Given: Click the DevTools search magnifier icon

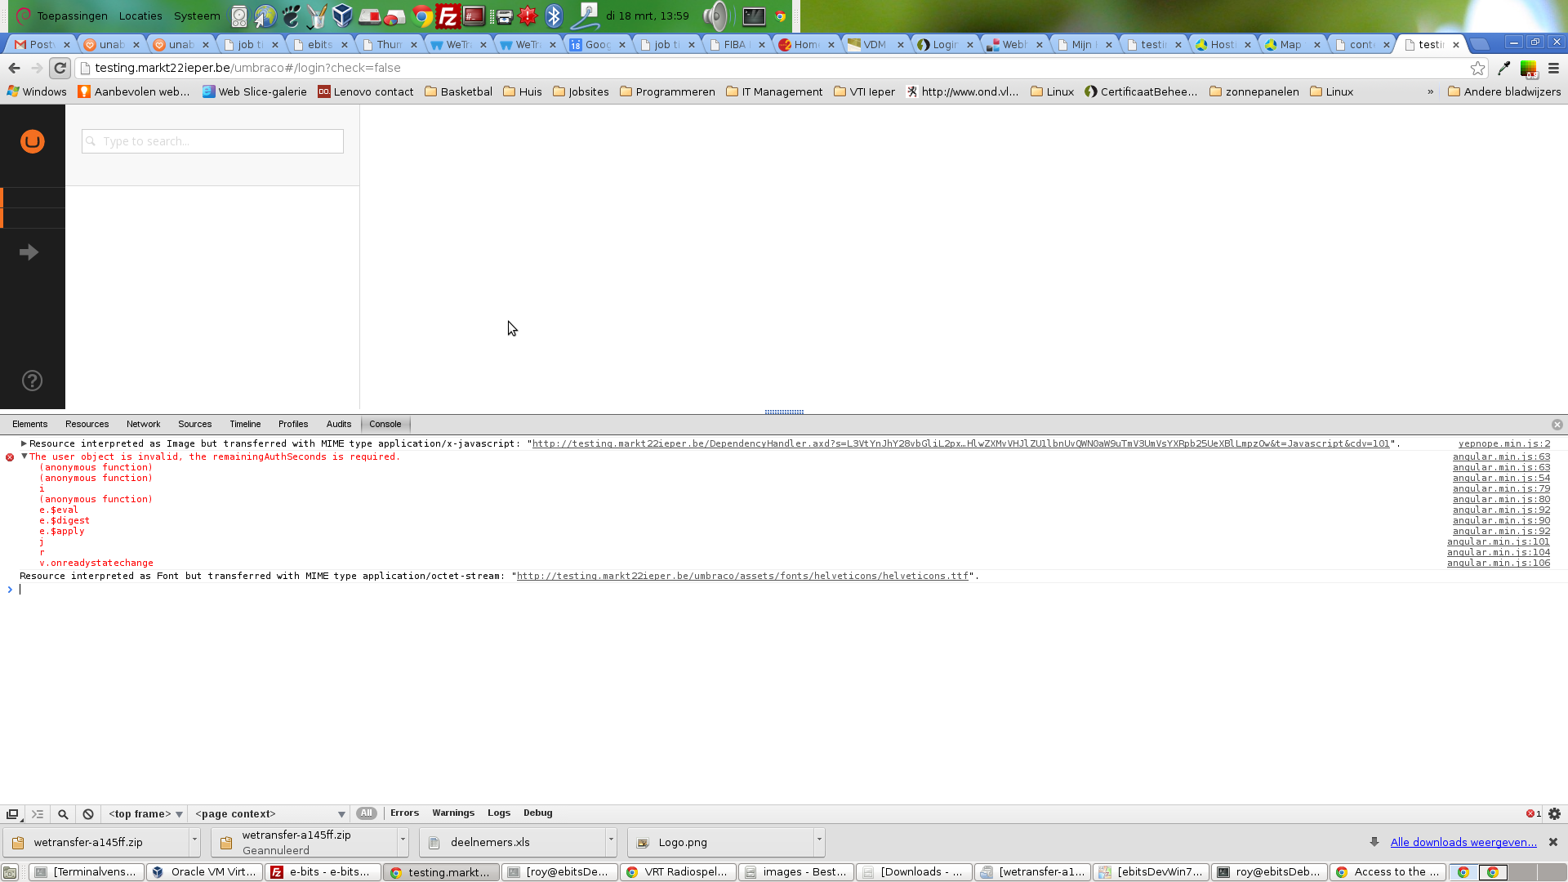Looking at the screenshot, I should click(63, 813).
